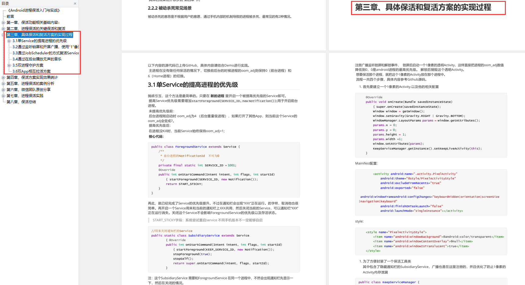The image size is (525, 285).
Task: Select 第六章、微信团队原创分享 in outline
Action: 29,90
